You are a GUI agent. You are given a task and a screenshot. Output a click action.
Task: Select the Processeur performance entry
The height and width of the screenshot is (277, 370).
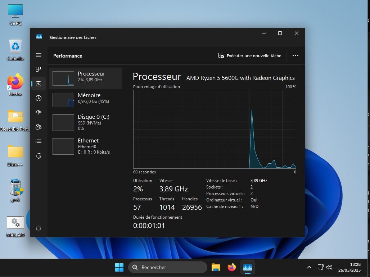(x=86, y=78)
